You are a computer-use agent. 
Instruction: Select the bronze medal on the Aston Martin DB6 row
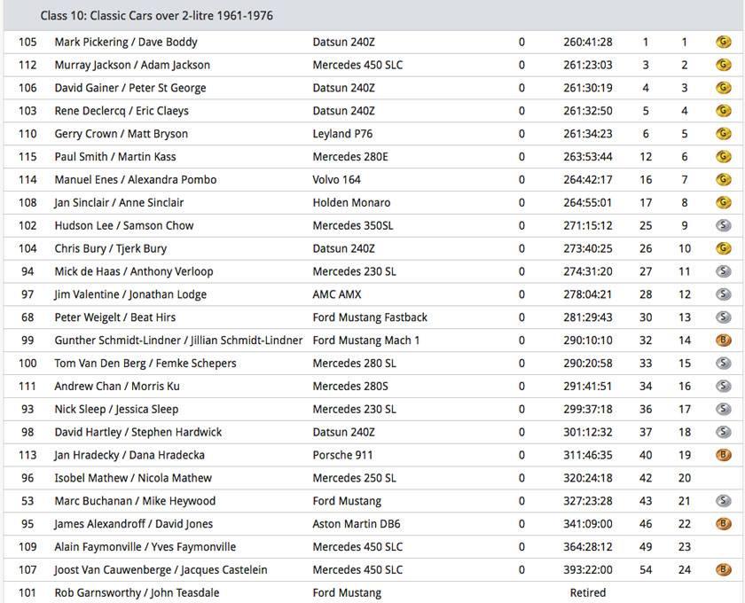coord(723,524)
